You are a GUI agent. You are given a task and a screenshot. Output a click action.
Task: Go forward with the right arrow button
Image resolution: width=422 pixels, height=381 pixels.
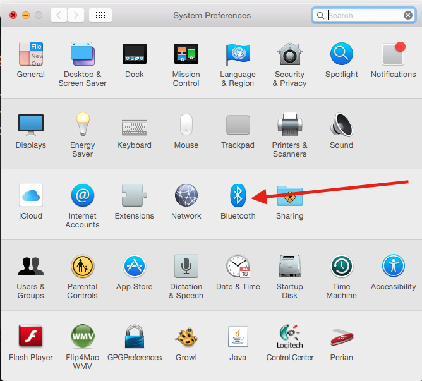click(x=76, y=15)
